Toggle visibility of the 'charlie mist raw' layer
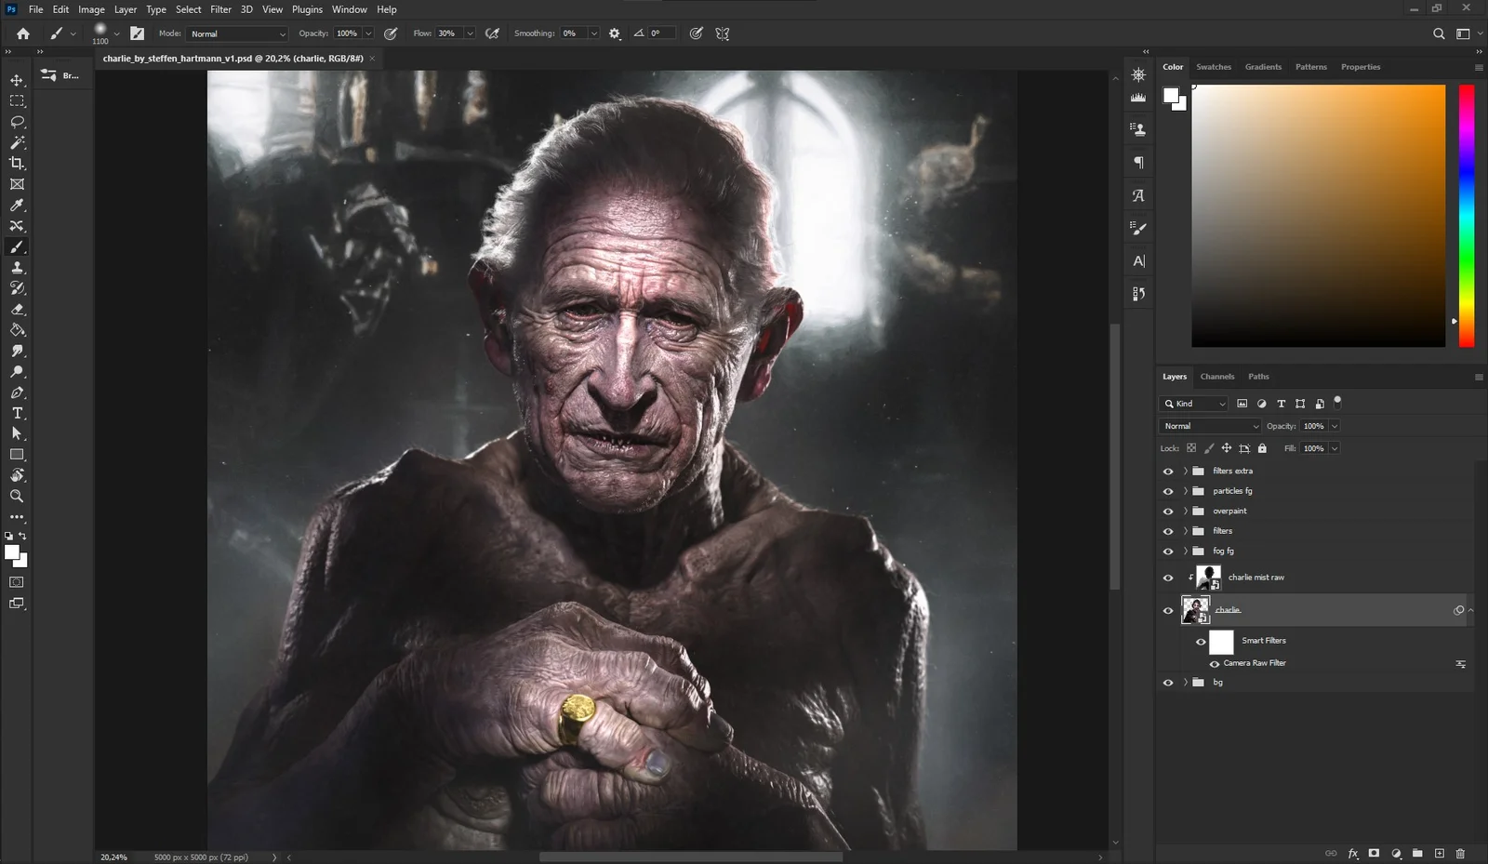Screen dimensions: 1488x864 (1168, 577)
